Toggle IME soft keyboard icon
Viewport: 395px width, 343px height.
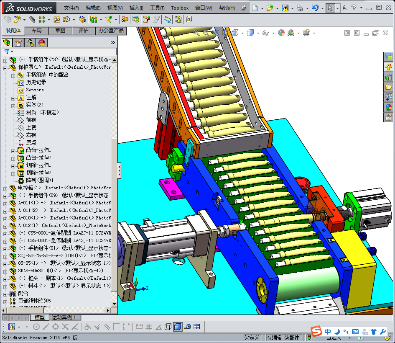pyautogui.click(x=355, y=332)
